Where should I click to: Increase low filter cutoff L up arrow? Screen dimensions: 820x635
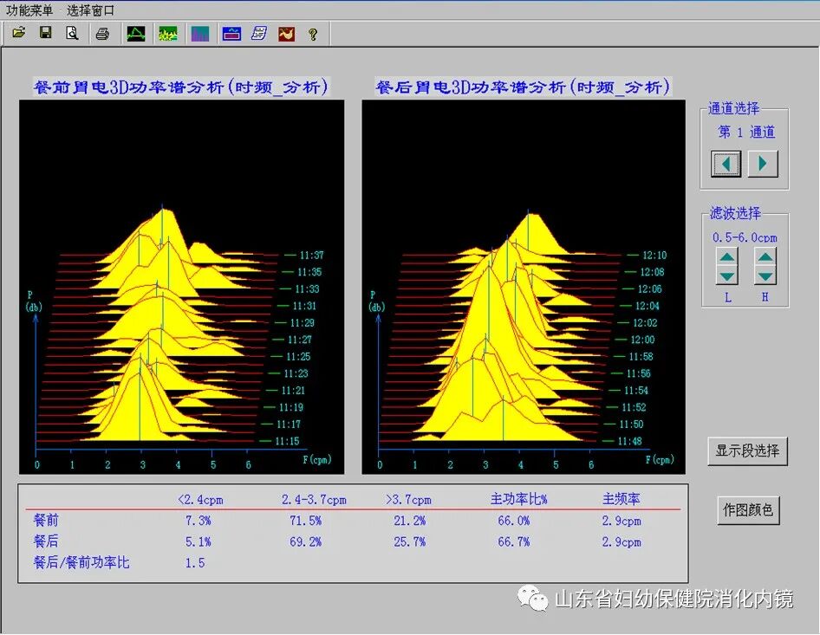(x=727, y=256)
